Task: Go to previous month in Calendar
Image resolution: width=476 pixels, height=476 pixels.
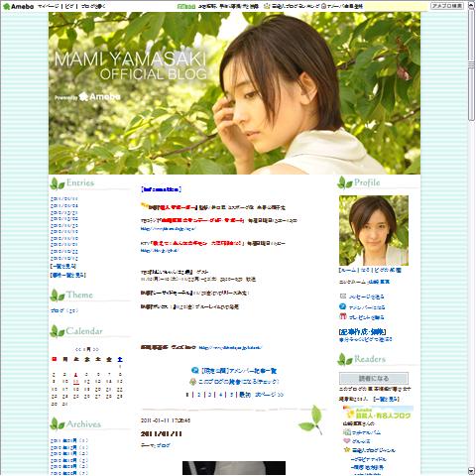Action: tap(78, 349)
